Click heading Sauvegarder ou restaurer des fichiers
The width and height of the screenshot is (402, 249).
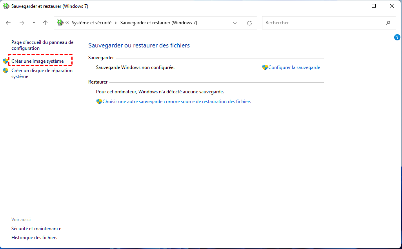(139, 45)
